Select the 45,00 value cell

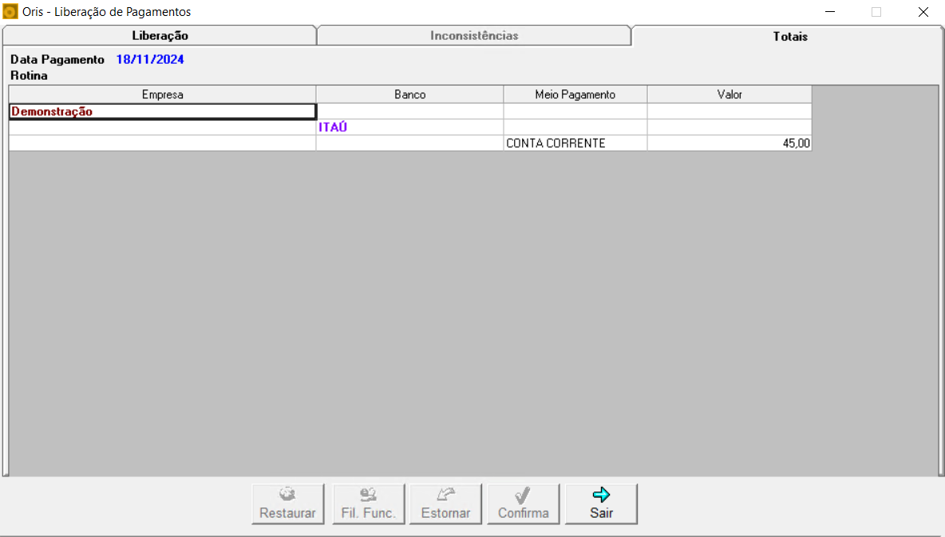pos(730,144)
